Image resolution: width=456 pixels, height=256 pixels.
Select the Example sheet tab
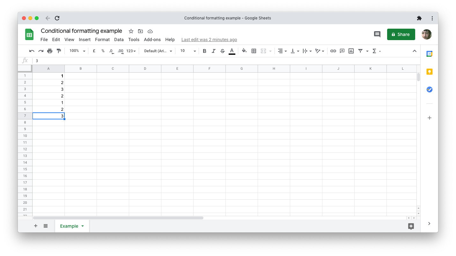click(x=72, y=226)
